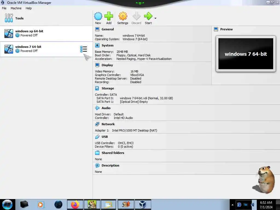
Task: Open the General settings heading link
Action: point(108,29)
